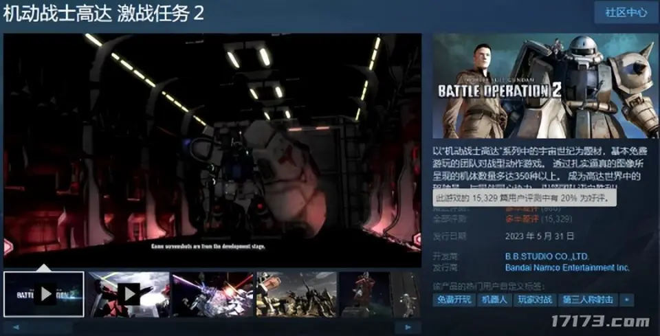Image resolution: width=660 pixels, height=336 pixels.
Task: Click the main trailer video player
Action: [212, 150]
